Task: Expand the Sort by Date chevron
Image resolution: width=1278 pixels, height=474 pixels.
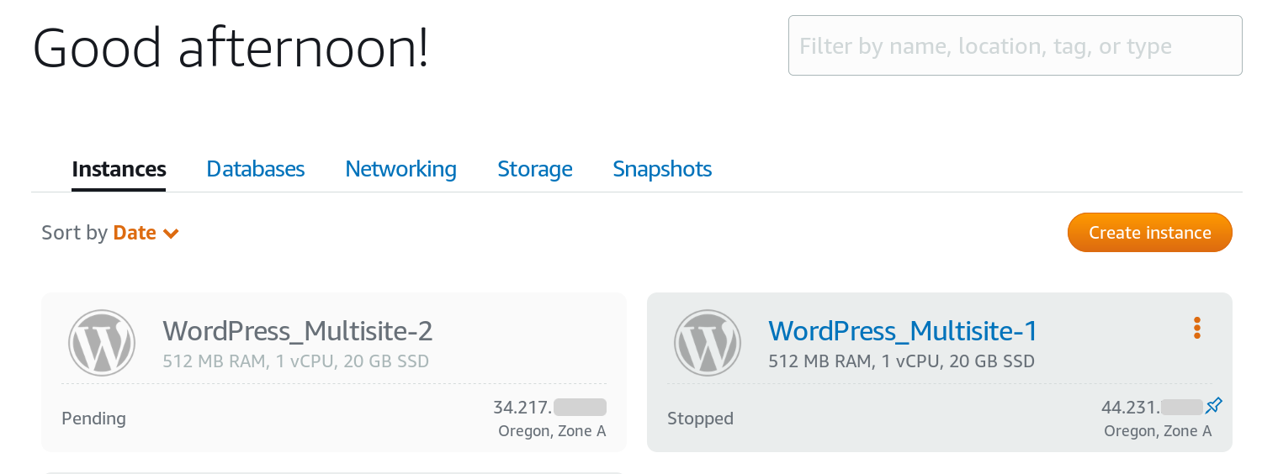Action: (171, 234)
